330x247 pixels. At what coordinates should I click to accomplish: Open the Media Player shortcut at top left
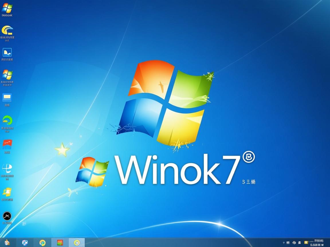tap(7, 7)
